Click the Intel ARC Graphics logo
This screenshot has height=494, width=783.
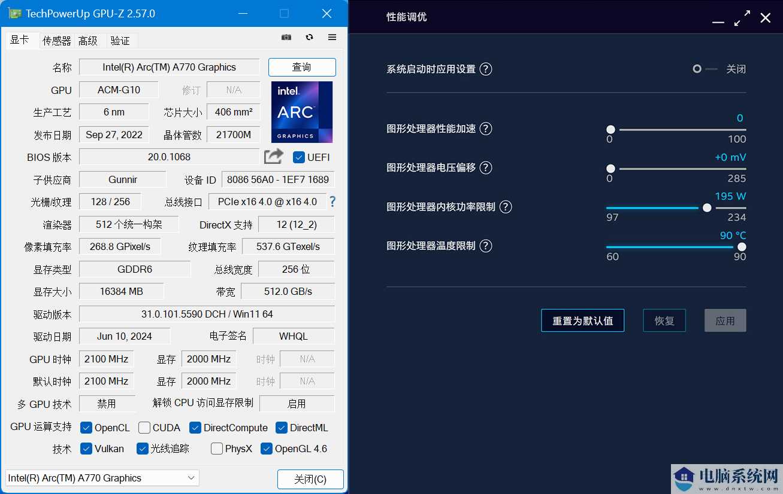(302, 112)
